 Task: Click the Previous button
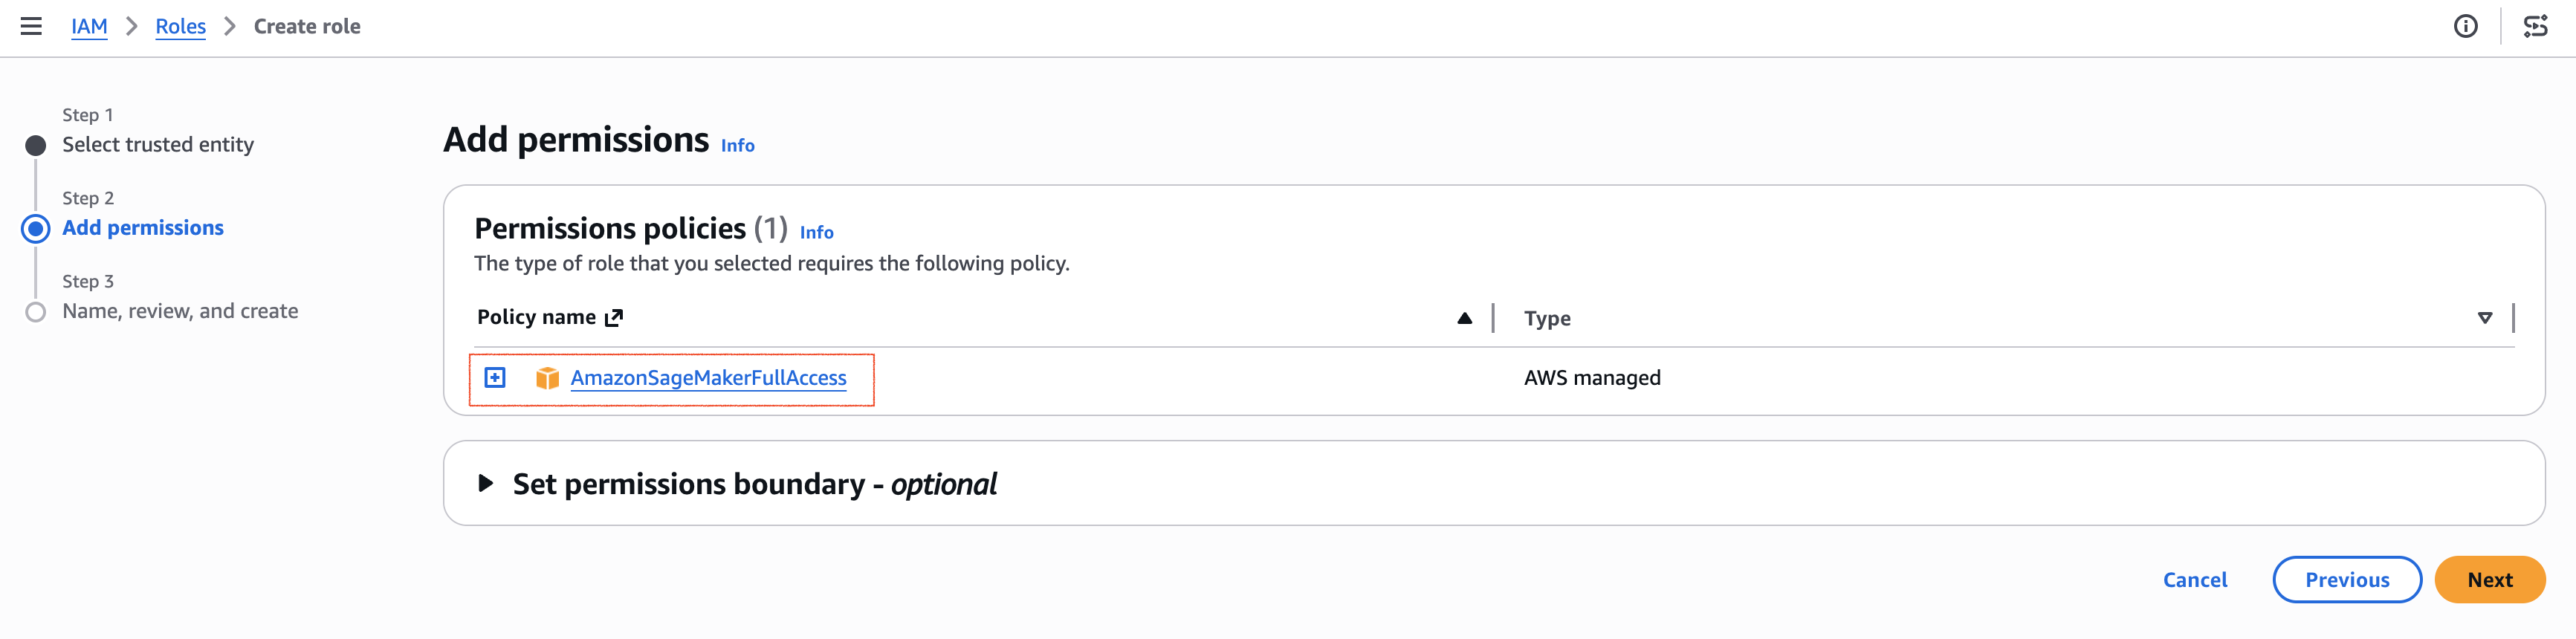point(2346,580)
